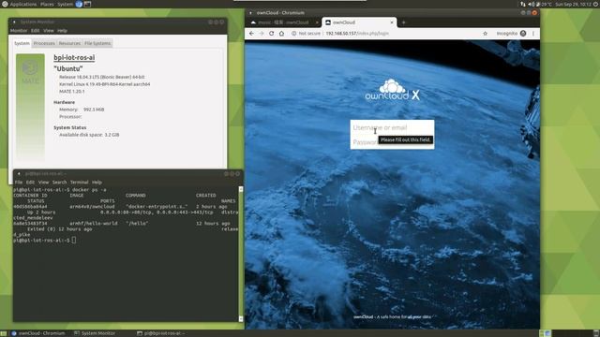Click the browser back arrow
600x337 pixels.
pos(251,34)
